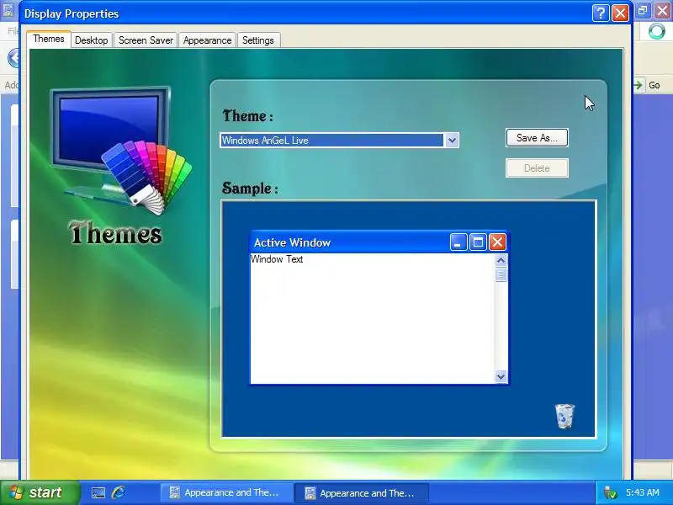This screenshot has height=505, width=673.
Task: Open the Desktop tab
Action: 92,40
